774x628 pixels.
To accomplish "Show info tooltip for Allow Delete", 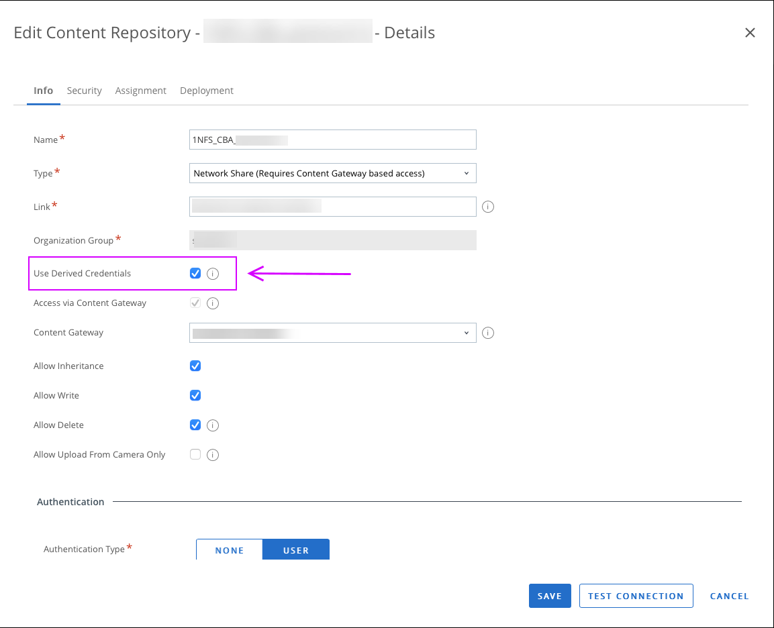I will click(213, 425).
